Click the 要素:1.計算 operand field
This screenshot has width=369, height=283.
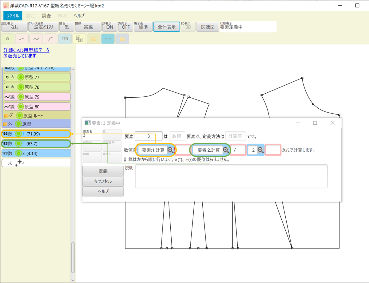[x=153, y=150]
